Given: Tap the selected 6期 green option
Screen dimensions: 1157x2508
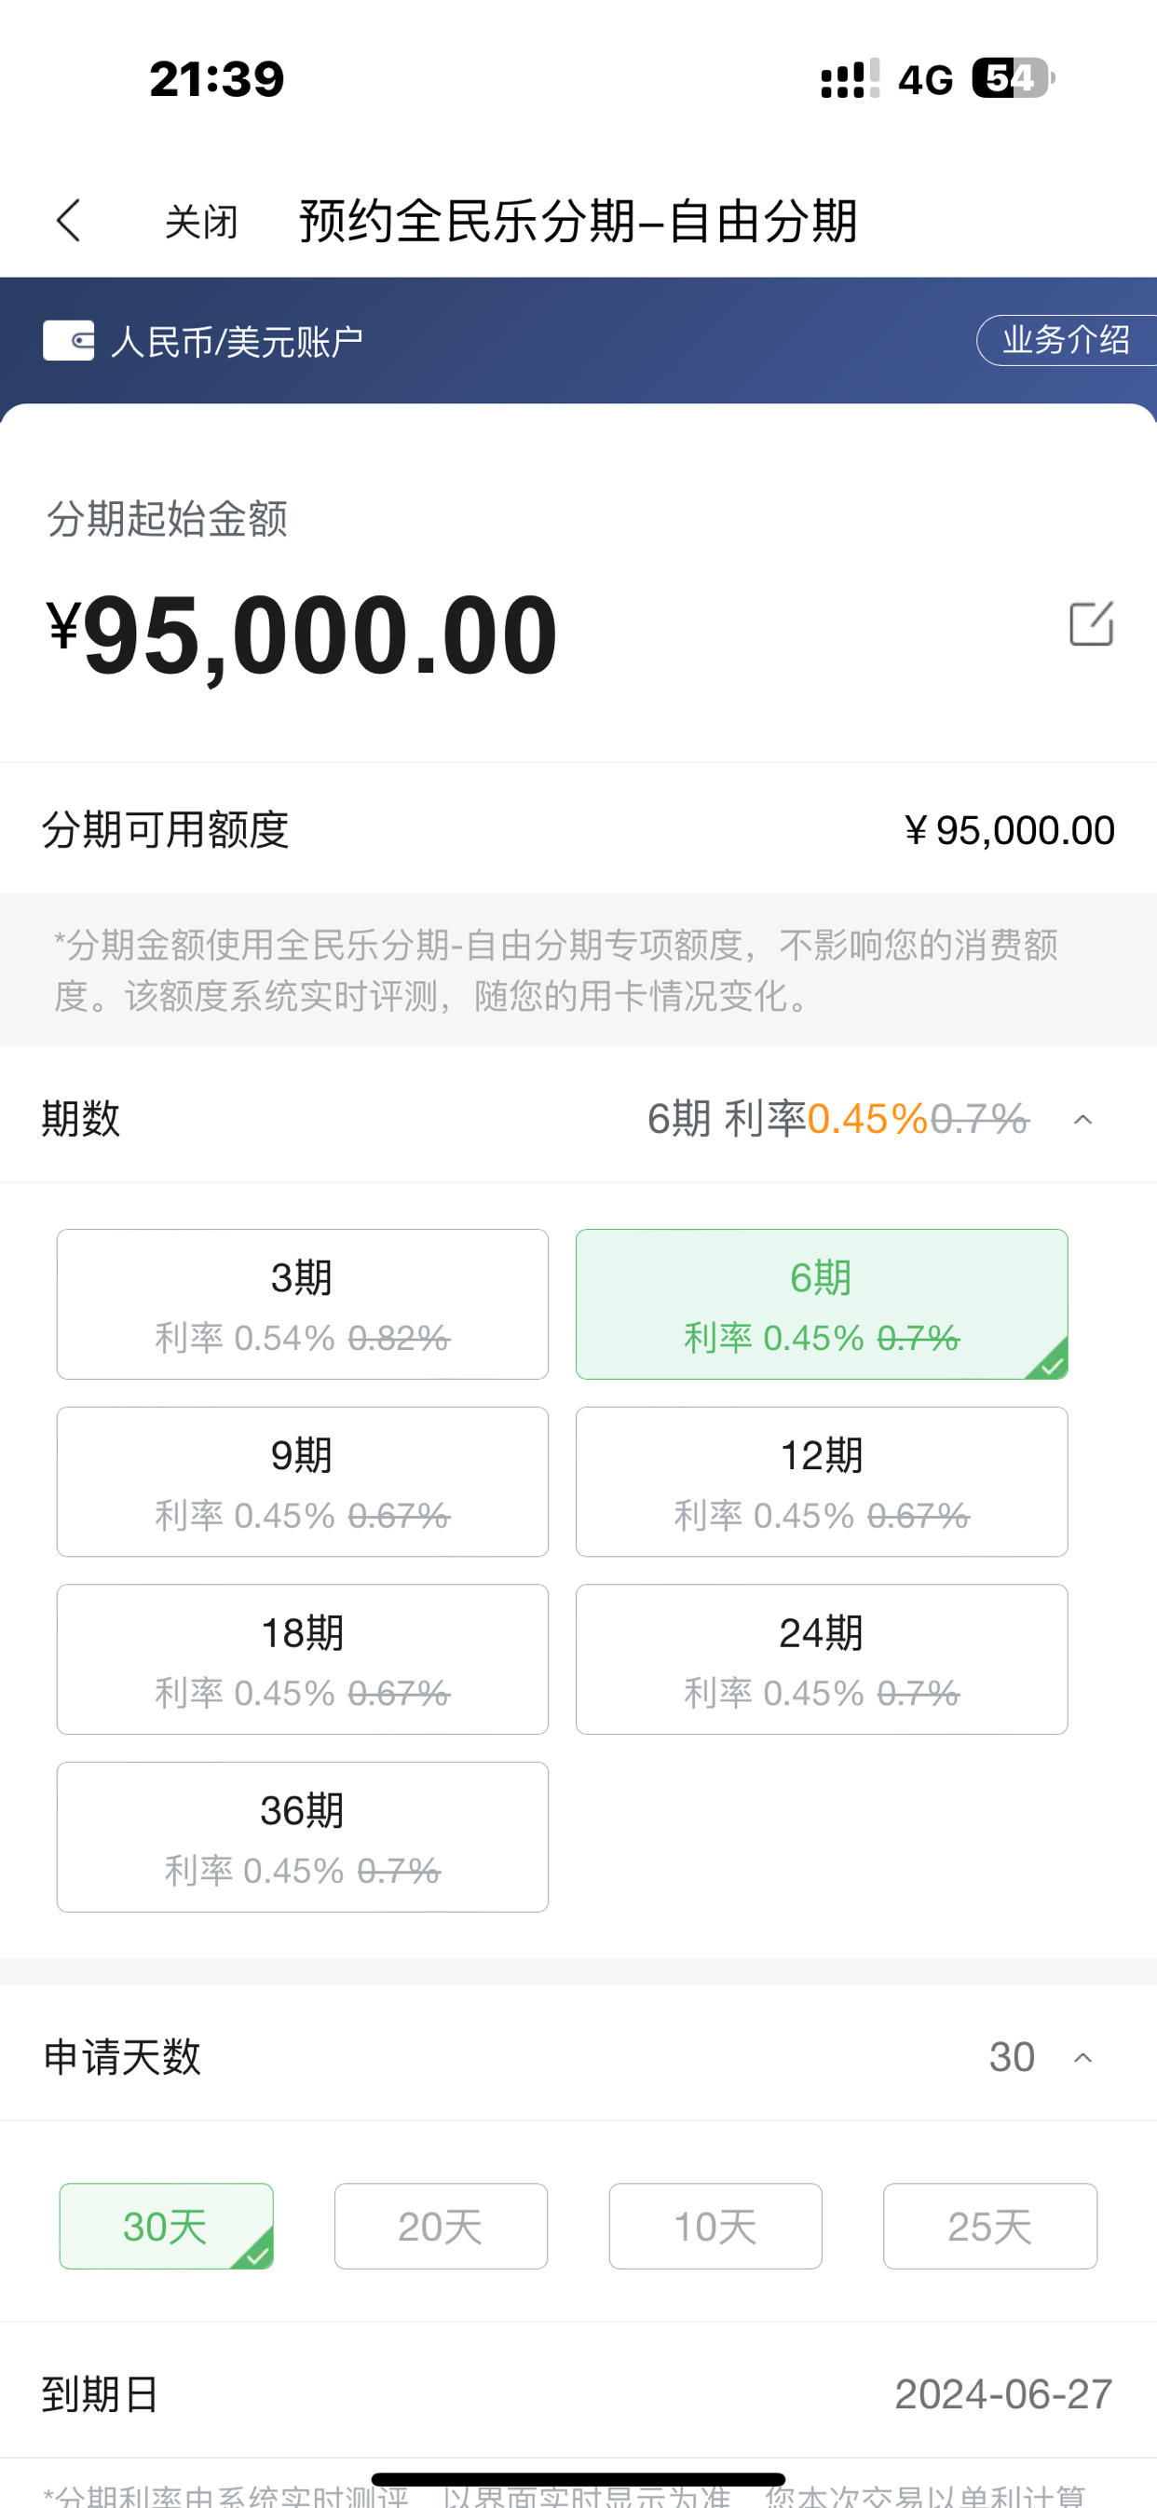Looking at the screenshot, I should [821, 1303].
